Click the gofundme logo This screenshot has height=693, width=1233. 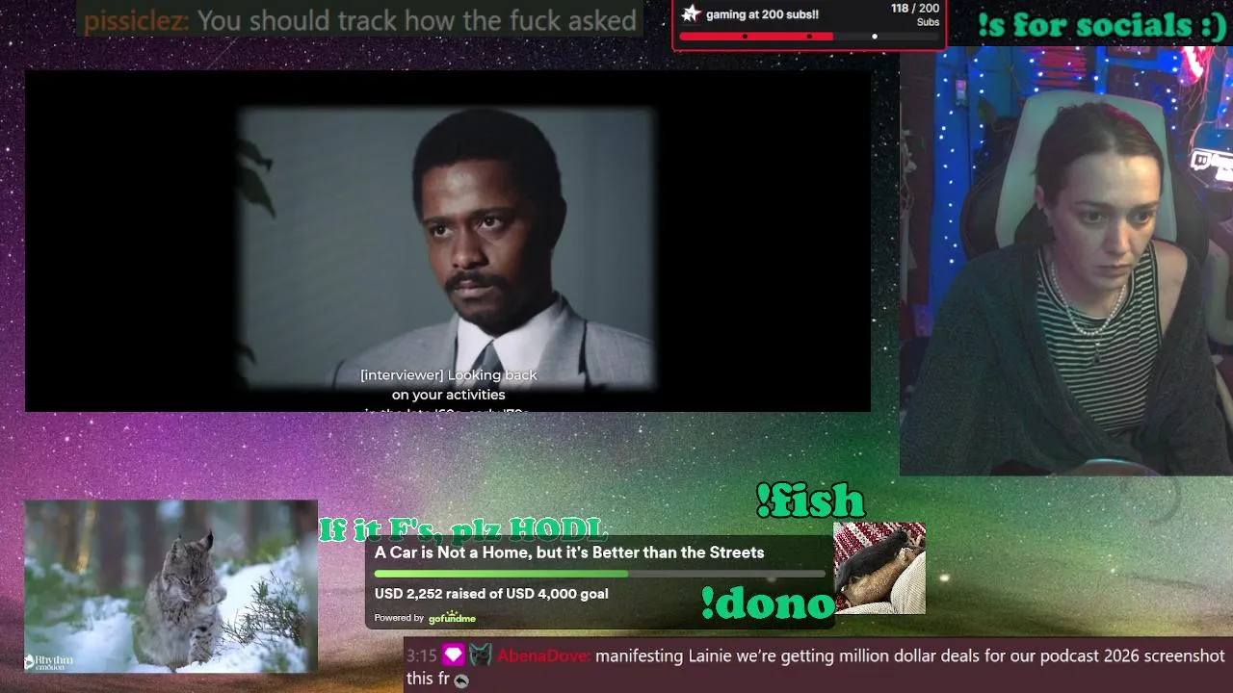click(452, 618)
